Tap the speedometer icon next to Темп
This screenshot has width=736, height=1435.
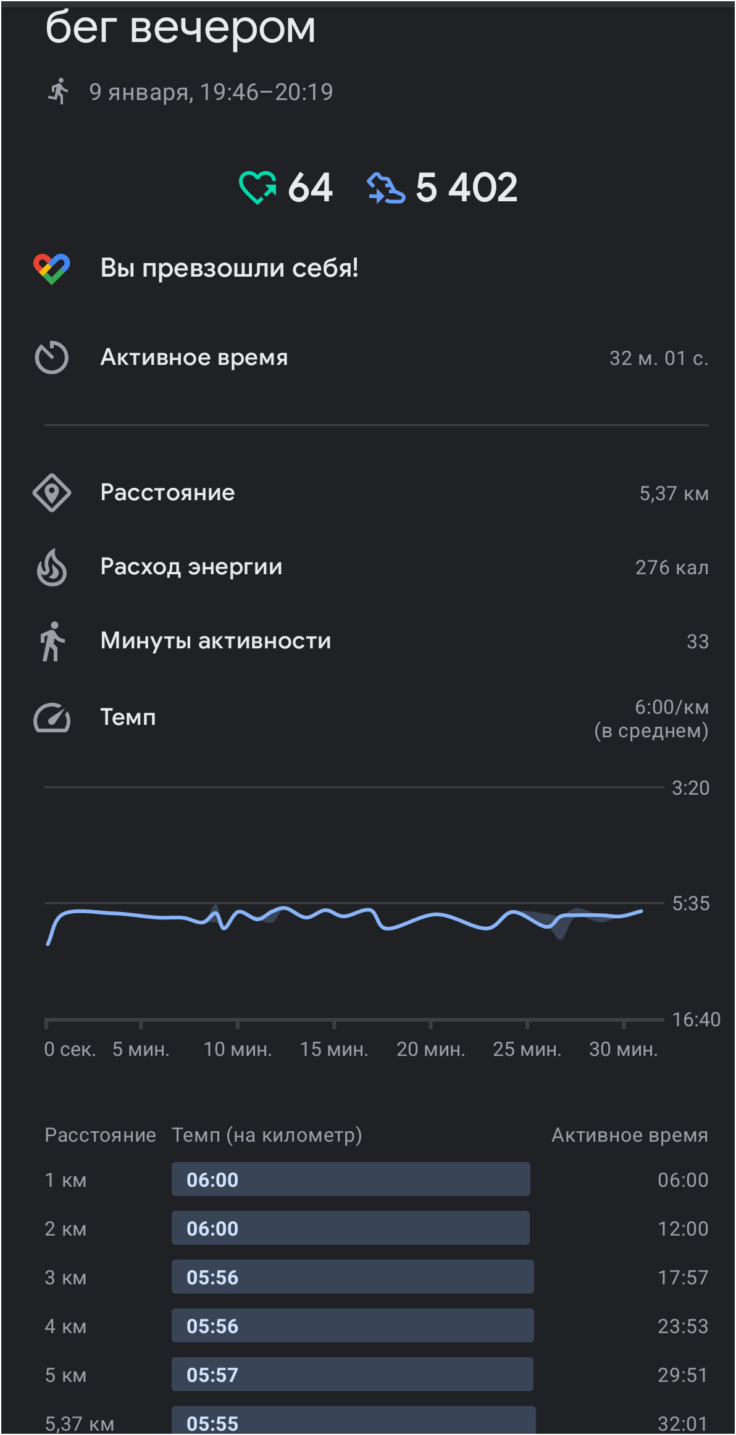coord(52,717)
